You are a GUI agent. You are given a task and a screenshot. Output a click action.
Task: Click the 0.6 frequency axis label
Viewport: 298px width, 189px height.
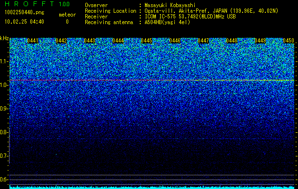pos(4,180)
